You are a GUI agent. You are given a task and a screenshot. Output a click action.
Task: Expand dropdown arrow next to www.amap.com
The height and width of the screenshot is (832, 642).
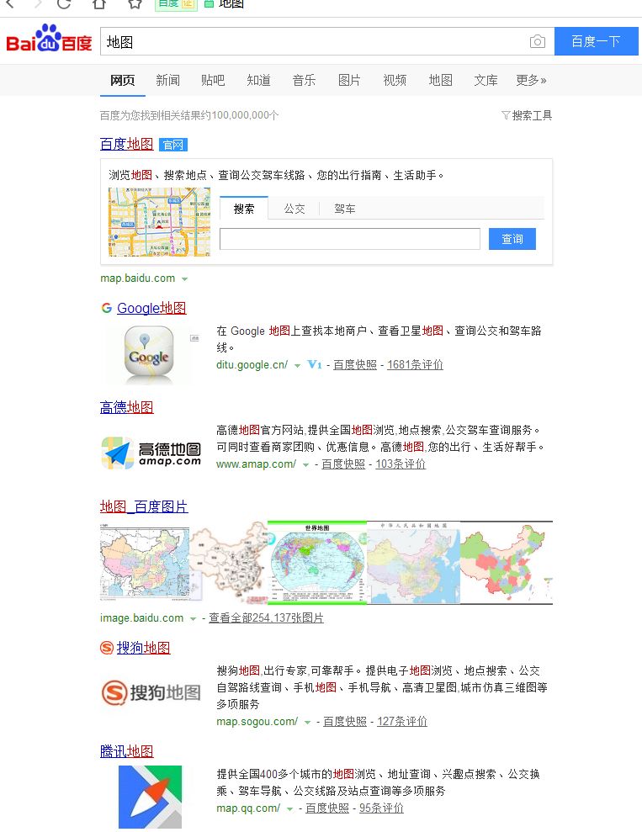tap(305, 464)
